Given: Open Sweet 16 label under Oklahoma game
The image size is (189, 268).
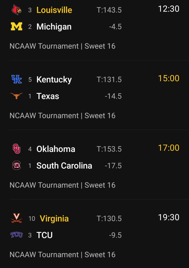Looking at the screenshot, I should coord(100,185).
